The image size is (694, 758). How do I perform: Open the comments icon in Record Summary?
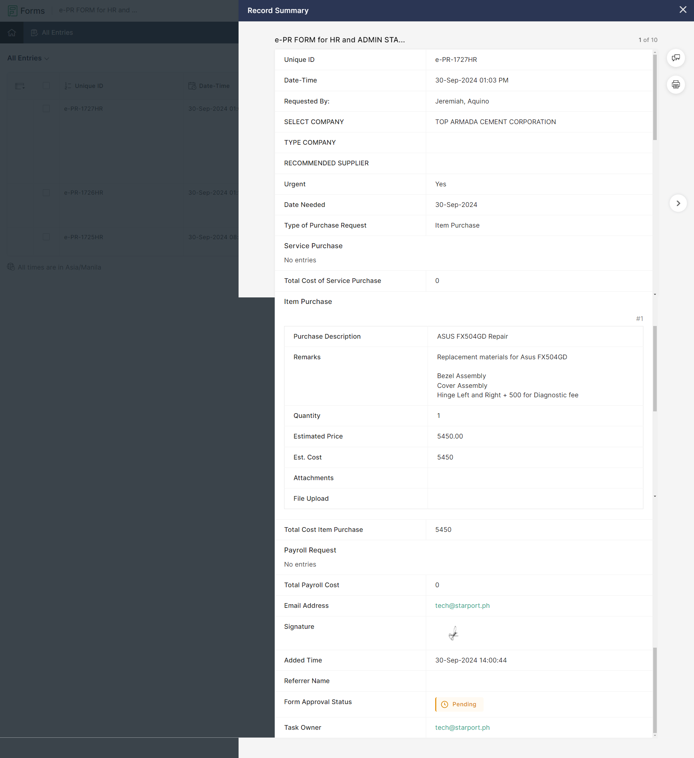(675, 58)
